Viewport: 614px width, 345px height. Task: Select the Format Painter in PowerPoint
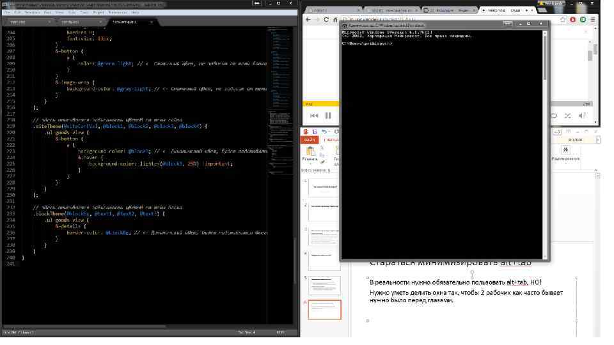[x=322, y=162]
